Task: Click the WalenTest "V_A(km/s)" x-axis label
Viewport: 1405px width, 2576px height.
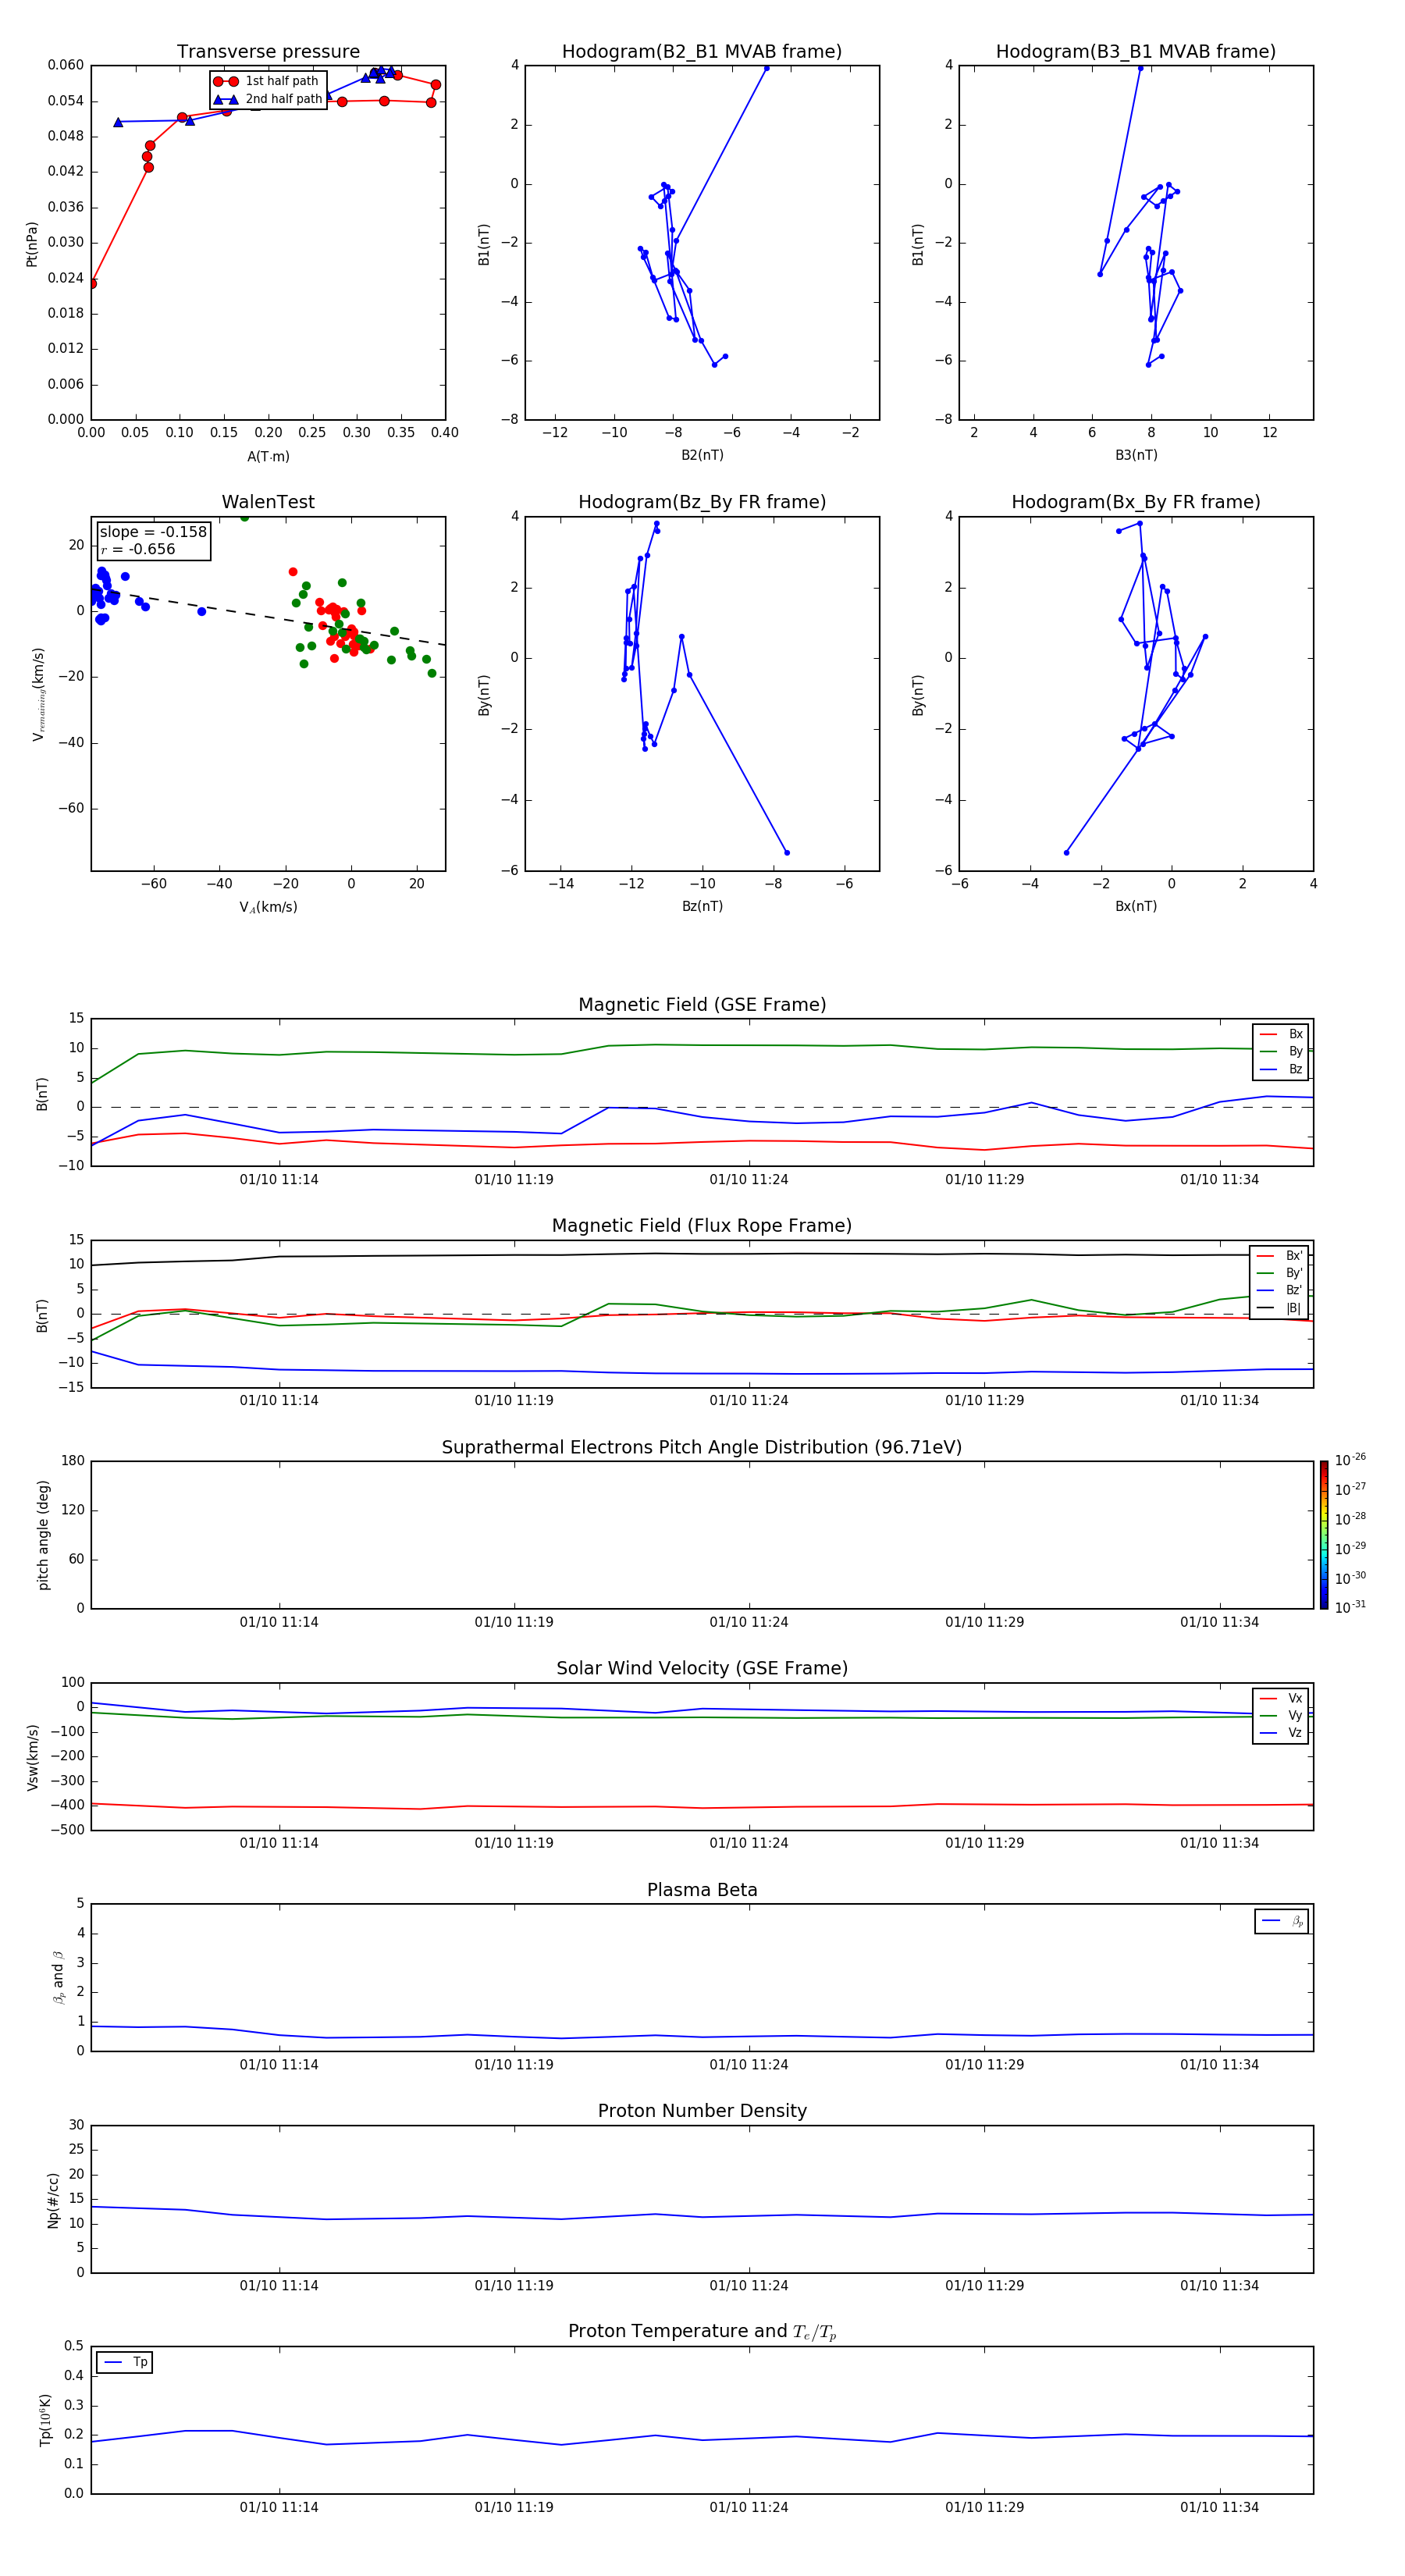Action: pos(268,908)
